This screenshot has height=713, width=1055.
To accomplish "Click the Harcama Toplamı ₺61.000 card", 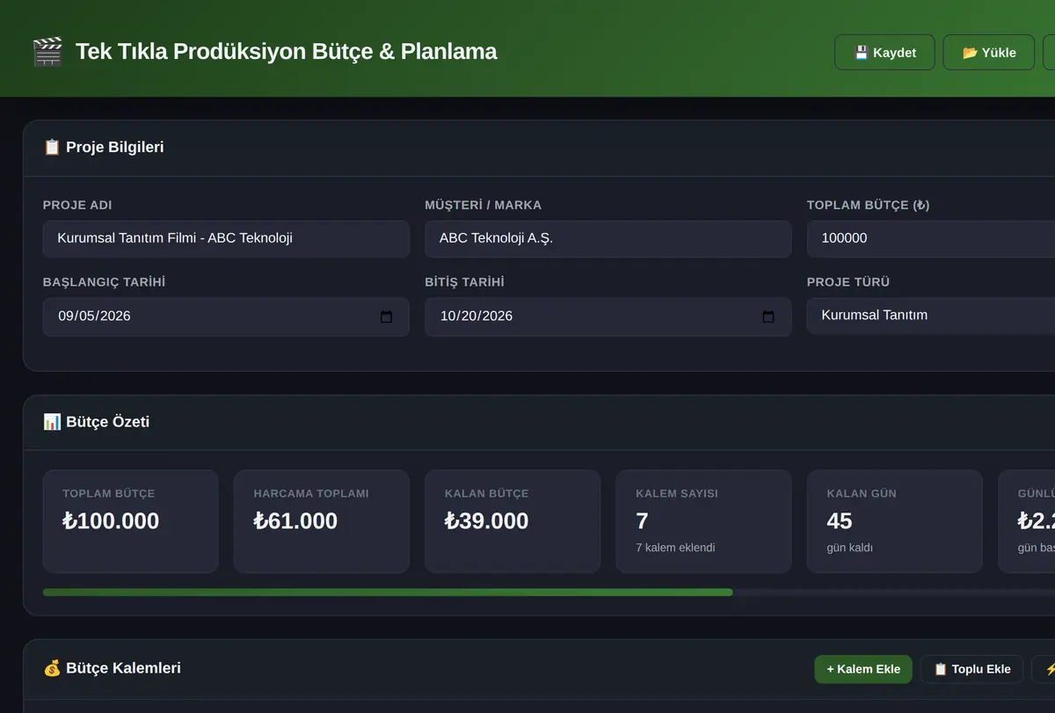I will click(x=322, y=521).
